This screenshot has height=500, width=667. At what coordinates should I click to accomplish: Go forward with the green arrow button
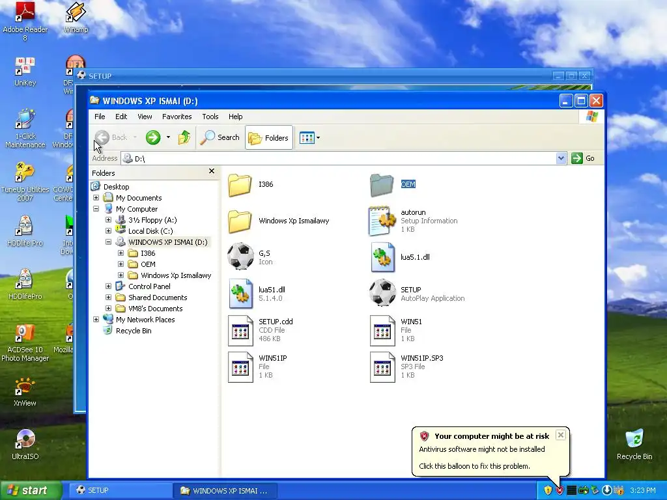pos(153,137)
